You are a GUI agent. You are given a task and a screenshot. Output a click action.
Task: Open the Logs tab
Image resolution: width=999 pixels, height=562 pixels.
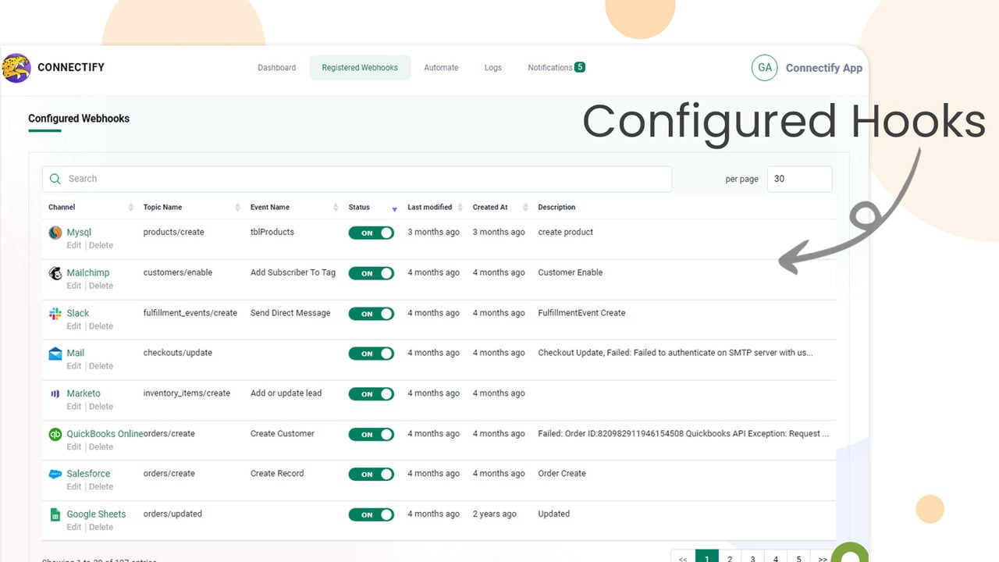click(493, 68)
